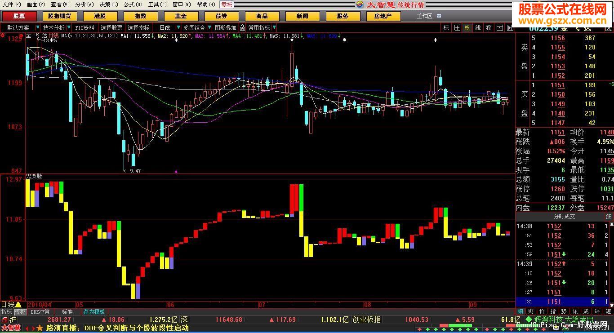Click 选择指标 in the toolbar
Image resolution: width=614 pixels, height=333 pixels.
click(138, 28)
